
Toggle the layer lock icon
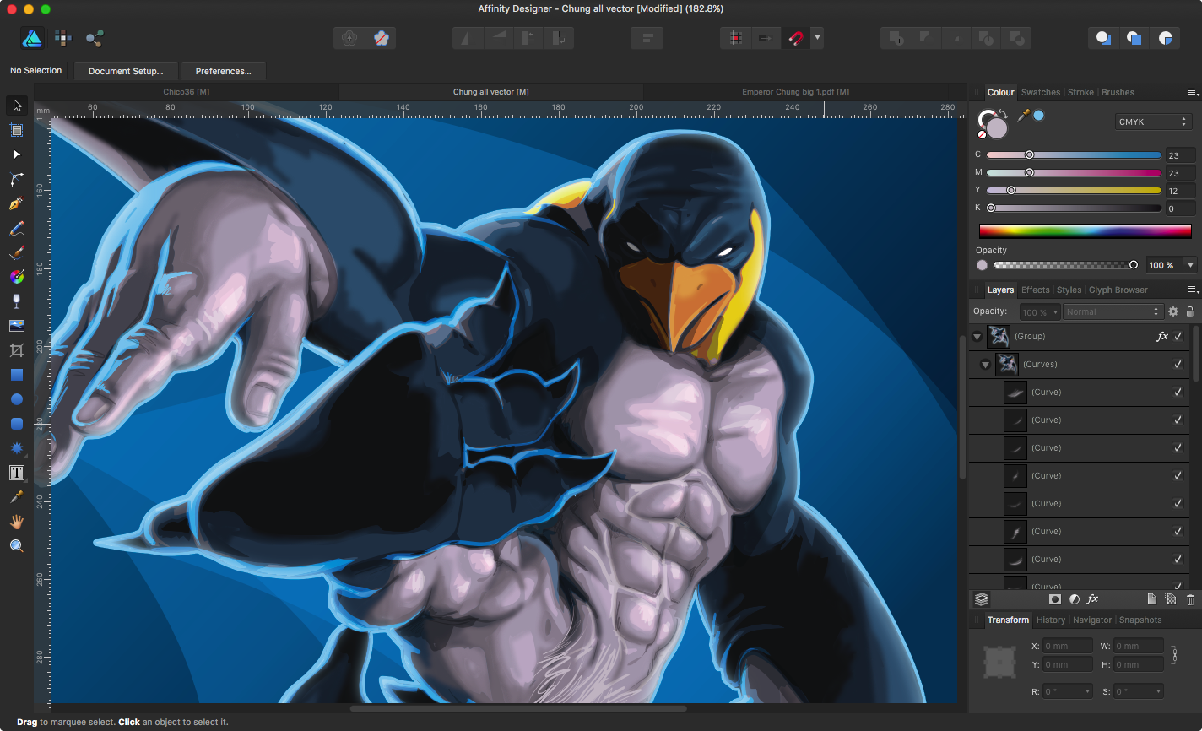click(1189, 311)
